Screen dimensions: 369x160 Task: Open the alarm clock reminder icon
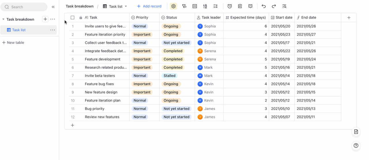(x=229, y=6)
